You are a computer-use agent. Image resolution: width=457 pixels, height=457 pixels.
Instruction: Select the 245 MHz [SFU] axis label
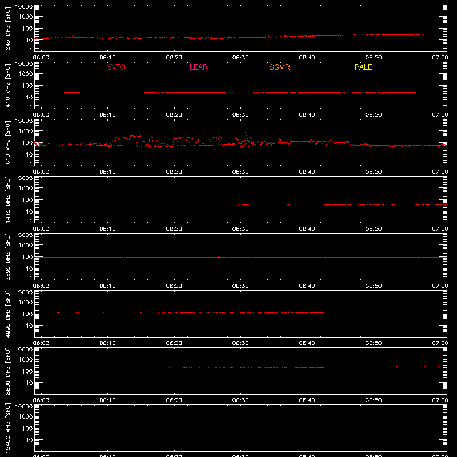[7, 29]
